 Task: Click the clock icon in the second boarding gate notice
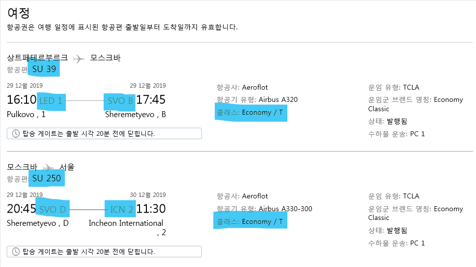(x=16, y=251)
